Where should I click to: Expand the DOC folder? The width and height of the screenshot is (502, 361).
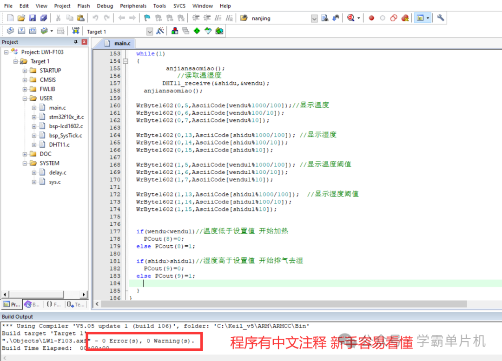pos(25,154)
